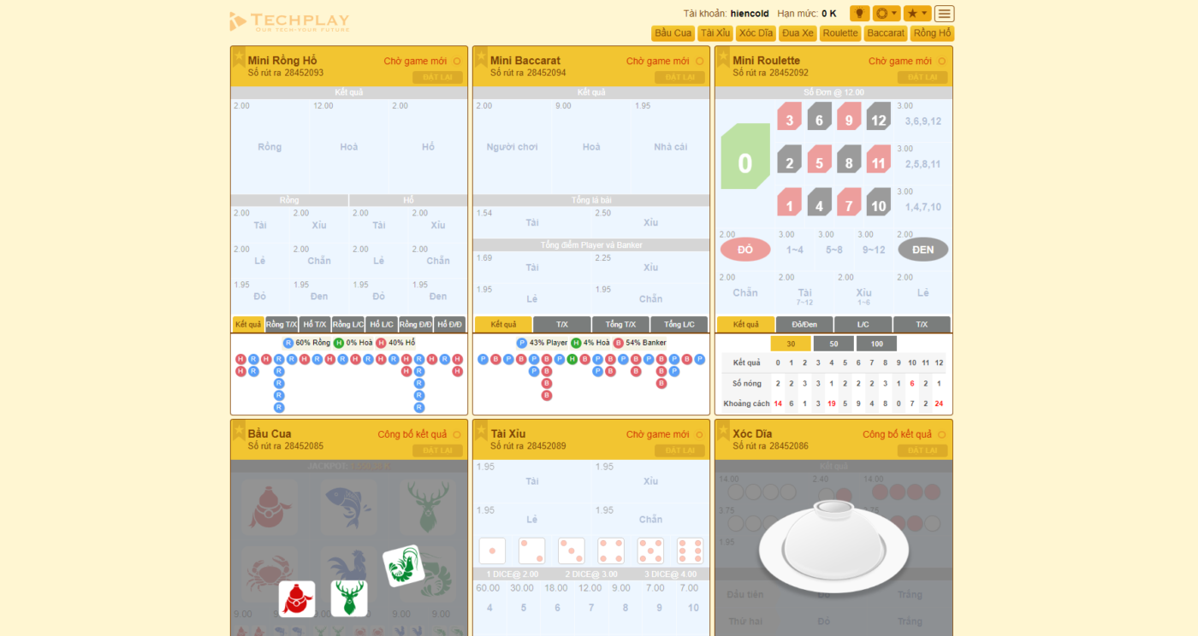Bet on red ĐỎ oval in Roulette
The height and width of the screenshot is (636, 1198).
click(x=745, y=250)
